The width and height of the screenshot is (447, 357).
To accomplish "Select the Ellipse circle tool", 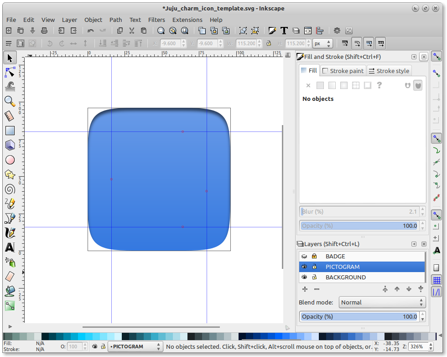I will click(10, 160).
